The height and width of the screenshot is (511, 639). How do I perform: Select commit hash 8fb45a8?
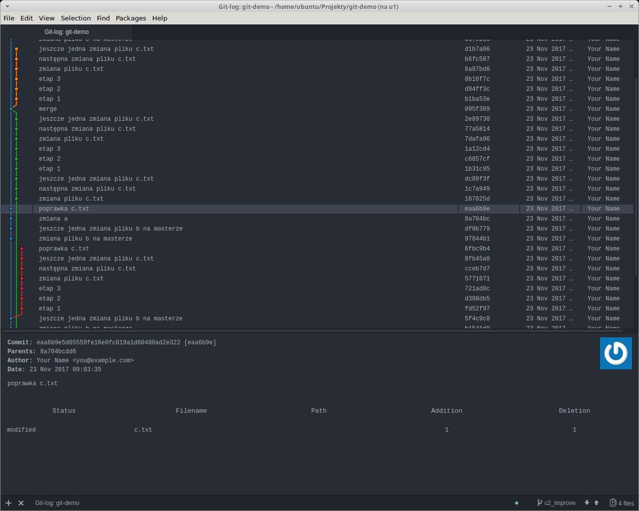click(x=477, y=258)
